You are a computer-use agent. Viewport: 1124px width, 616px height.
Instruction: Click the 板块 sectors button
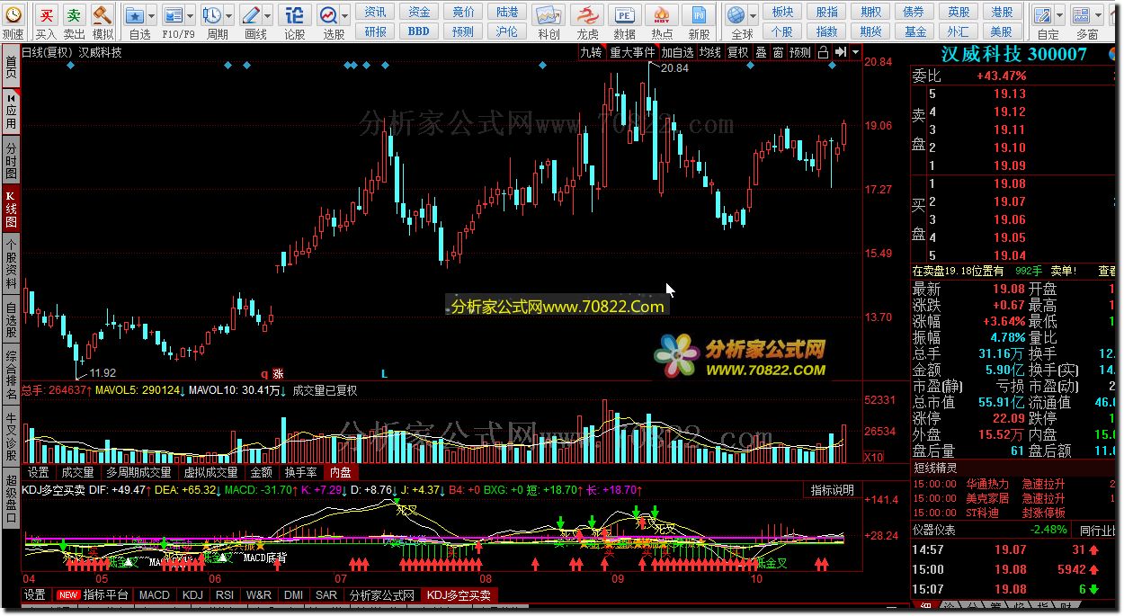[x=783, y=12]
